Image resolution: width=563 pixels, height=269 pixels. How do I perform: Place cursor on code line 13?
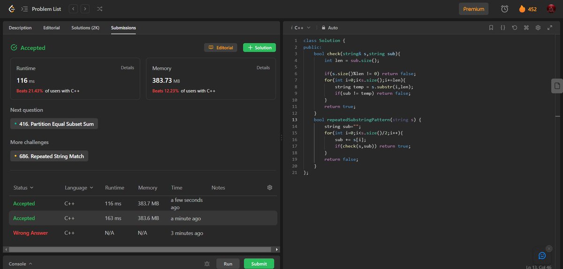[x=367, y=120]
